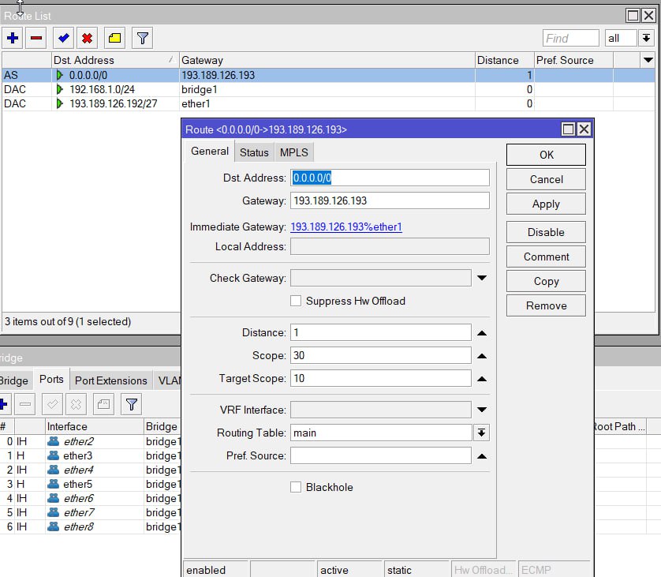
Task: Click the Cancel button
Action: [546, 179]
